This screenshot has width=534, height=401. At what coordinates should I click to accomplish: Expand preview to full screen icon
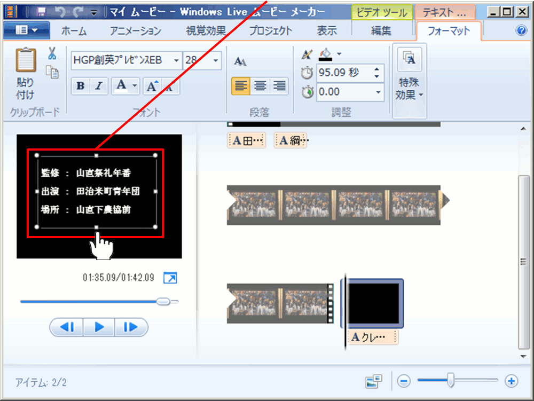(170, 278)
